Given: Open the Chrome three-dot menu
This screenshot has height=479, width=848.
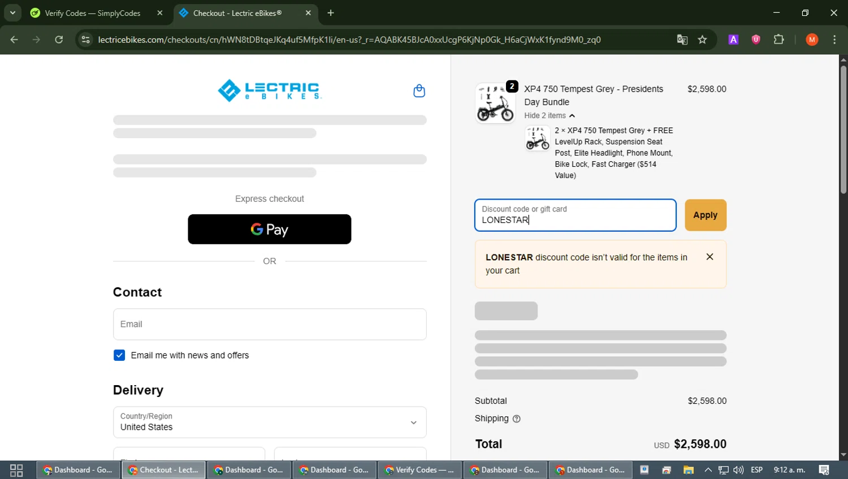Looking at the screenshot, I should (x=834, y=40).
